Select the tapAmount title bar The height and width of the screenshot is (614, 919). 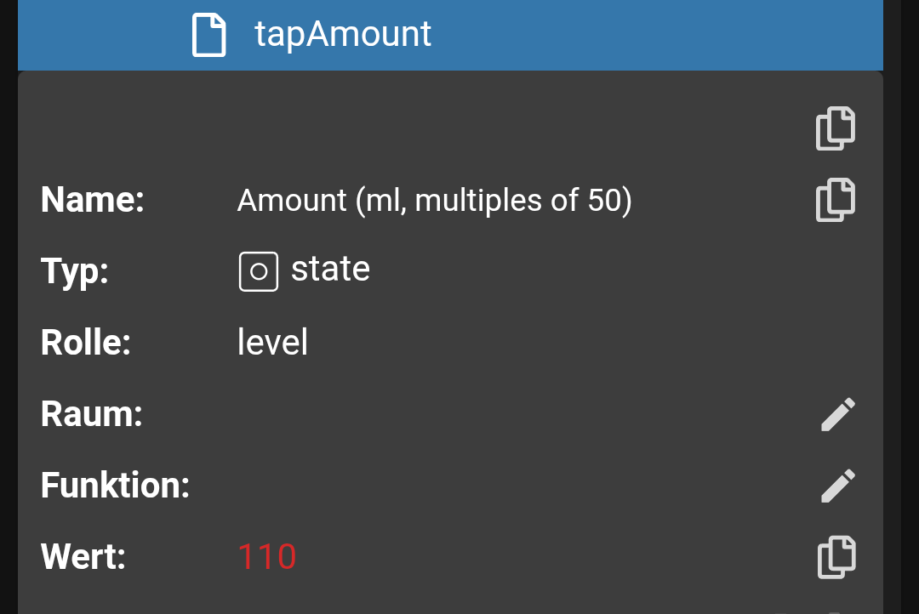tap(343, 34)
